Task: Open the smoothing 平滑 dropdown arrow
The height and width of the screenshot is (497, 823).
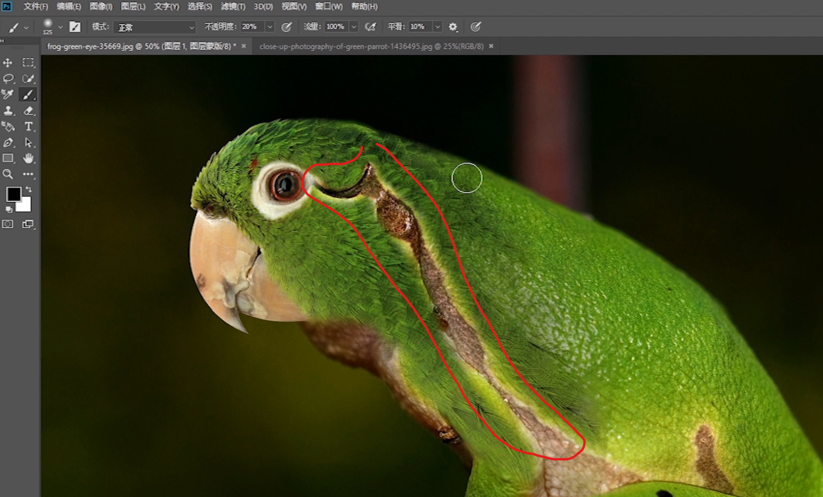Action: click(437, 27)
